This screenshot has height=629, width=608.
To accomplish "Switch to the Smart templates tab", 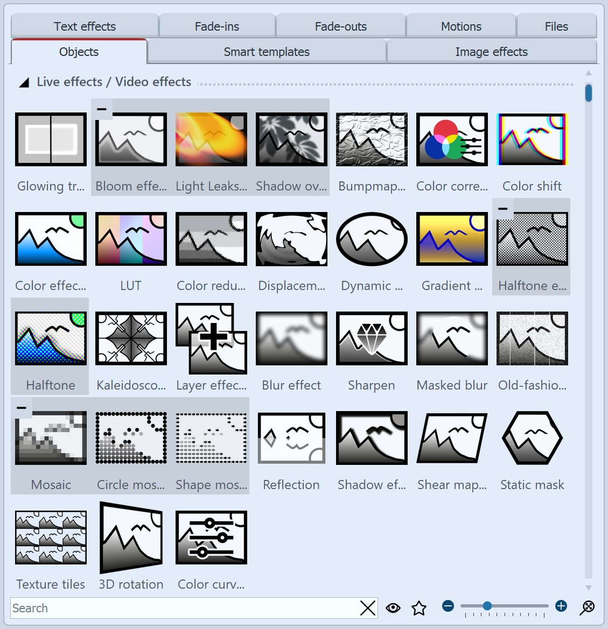I will [267, 52].
